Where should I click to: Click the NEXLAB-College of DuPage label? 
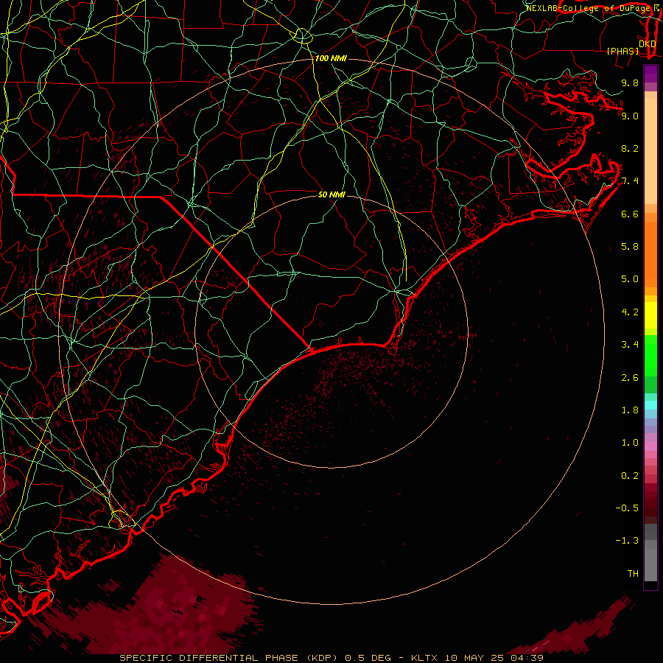coord(588,8)
